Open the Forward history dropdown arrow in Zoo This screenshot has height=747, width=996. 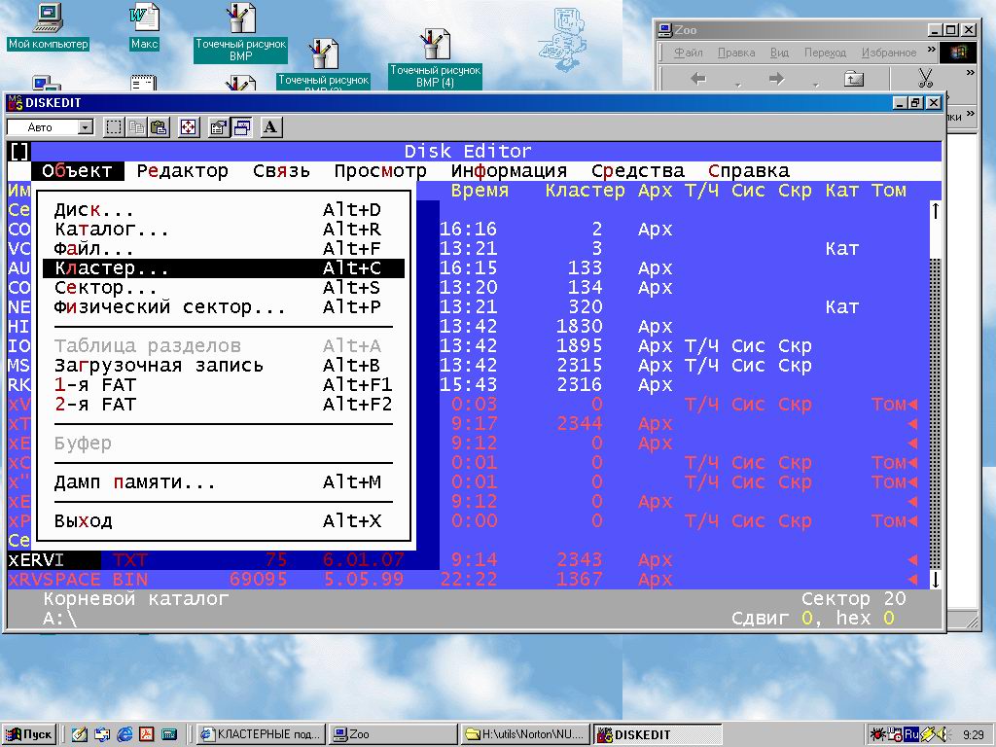coord(816,84)
